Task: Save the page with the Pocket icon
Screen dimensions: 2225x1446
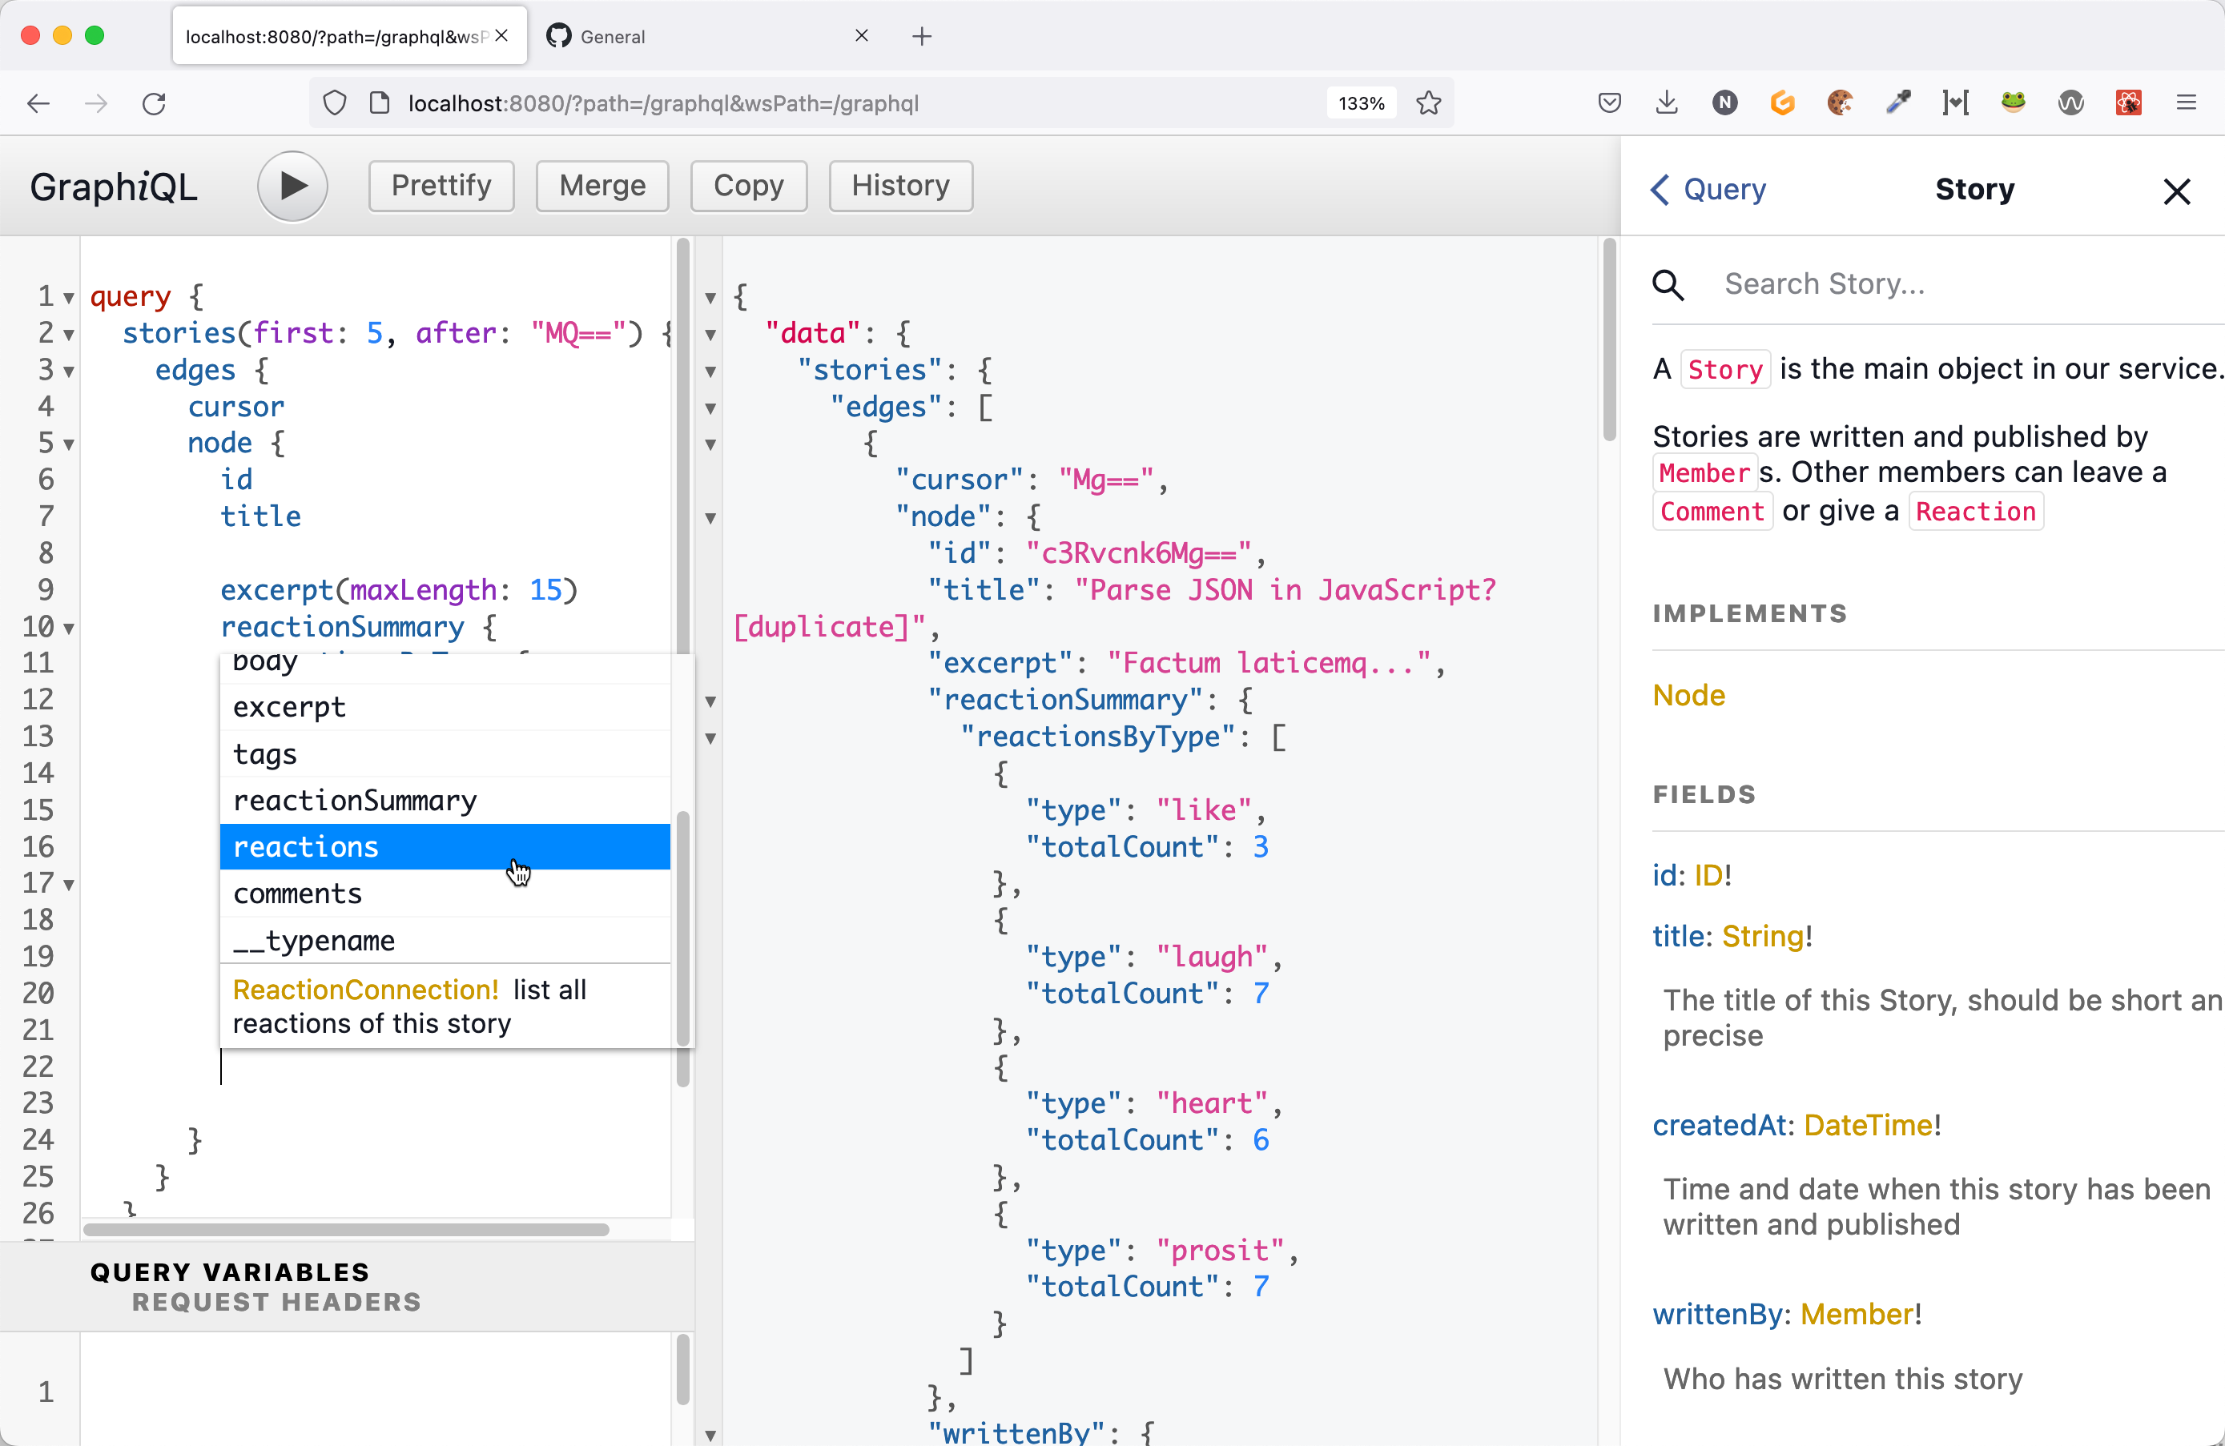Action: (1610, 102)
